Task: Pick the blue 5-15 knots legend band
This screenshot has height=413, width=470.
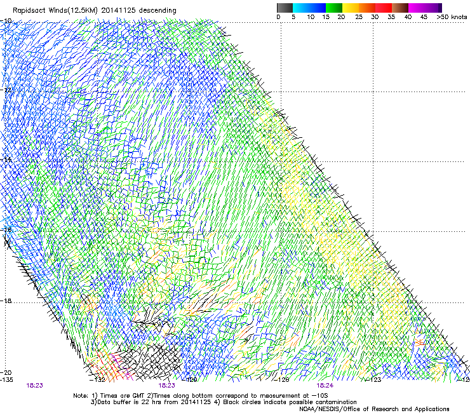Action: [309, 8]
